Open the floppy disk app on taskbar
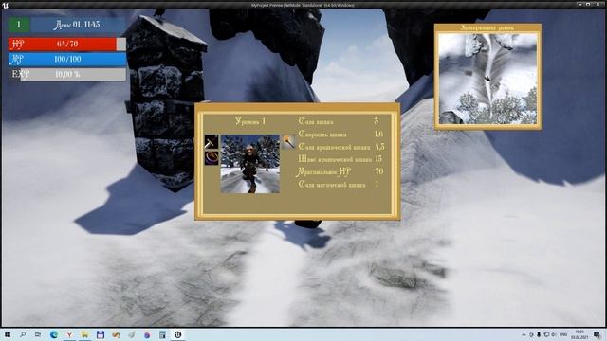The image size is (607, 341). tap(101, 334)
